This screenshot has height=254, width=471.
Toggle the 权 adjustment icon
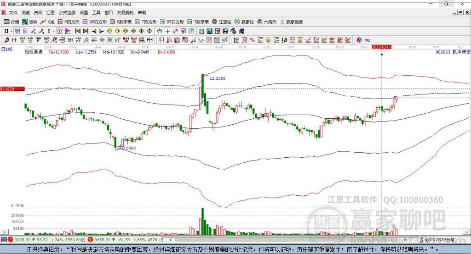(x=60, y=31)
